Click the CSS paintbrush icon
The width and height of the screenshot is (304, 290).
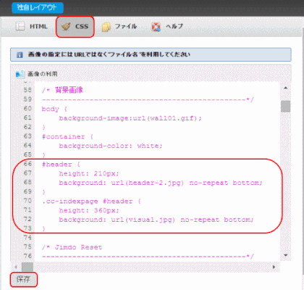(66, 27)
